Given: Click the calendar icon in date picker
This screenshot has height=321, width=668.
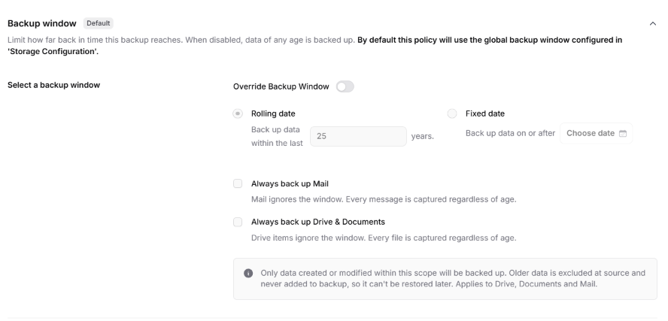Looking at the screenshot, I should [x=622, y=133].
